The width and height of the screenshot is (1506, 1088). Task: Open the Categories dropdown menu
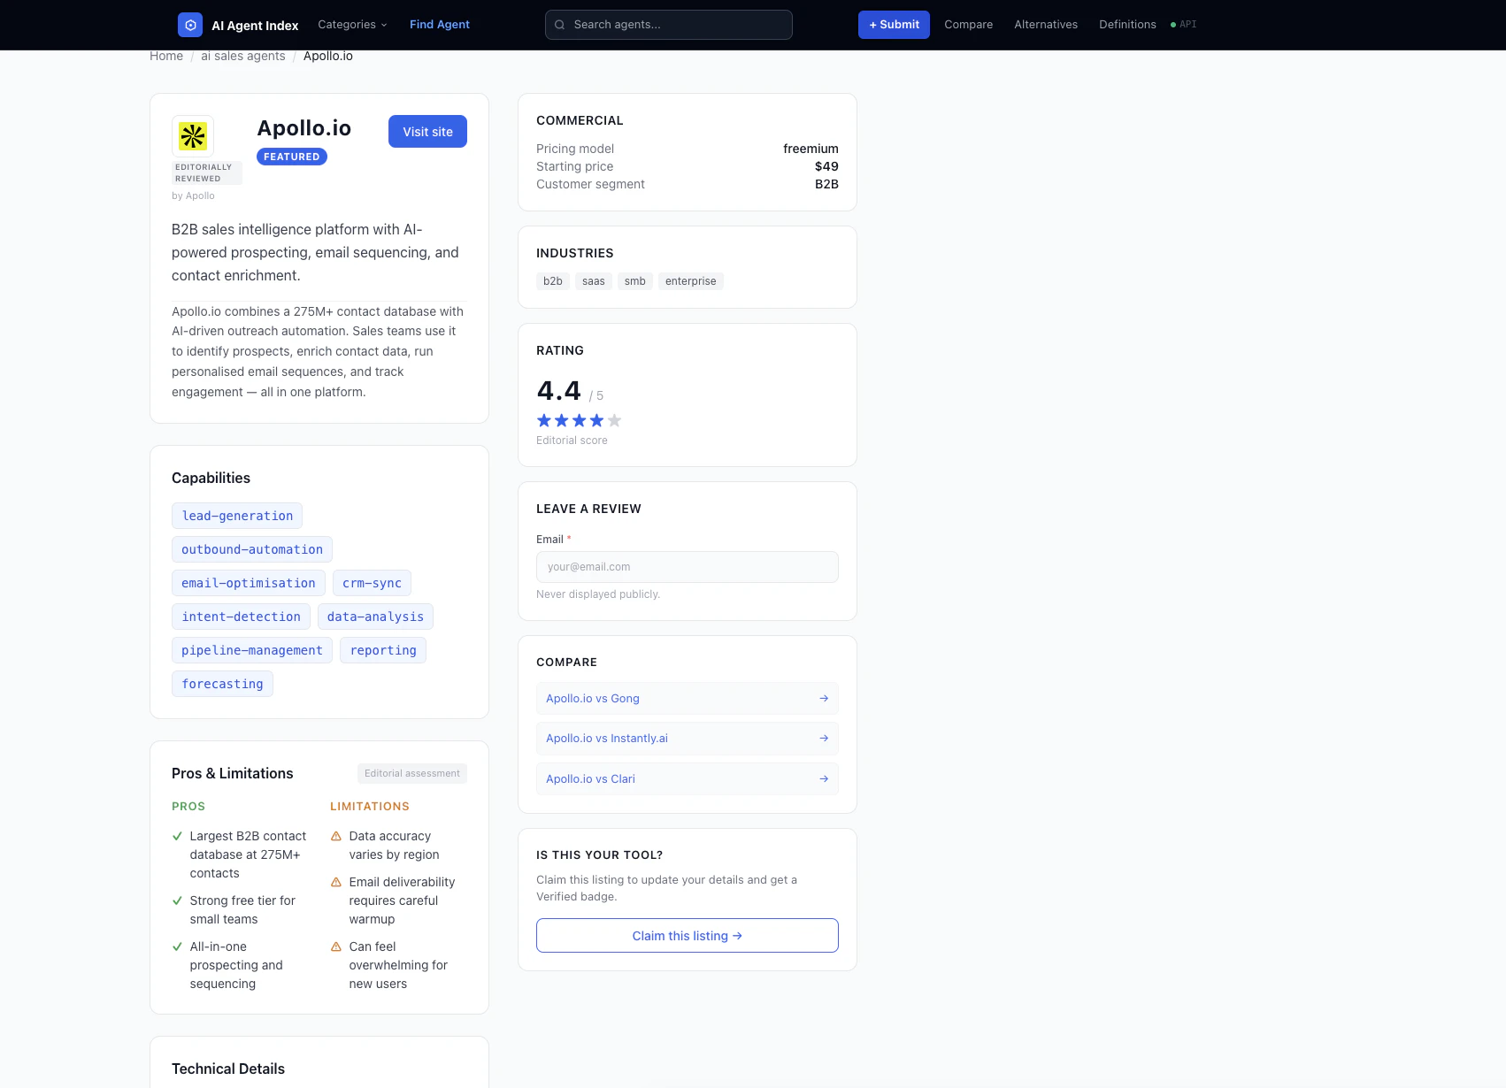pos(352,25)
